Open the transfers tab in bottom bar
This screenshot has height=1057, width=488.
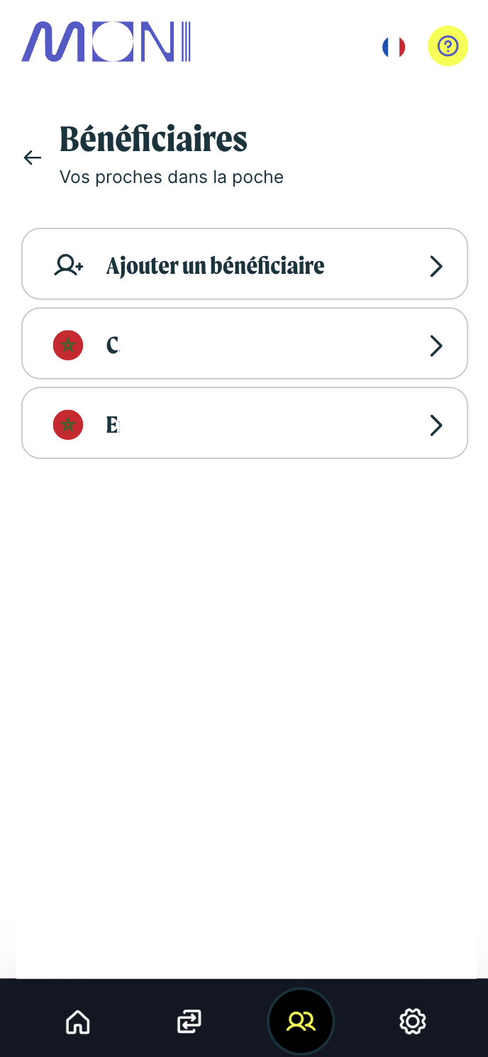pos(189,1022)
